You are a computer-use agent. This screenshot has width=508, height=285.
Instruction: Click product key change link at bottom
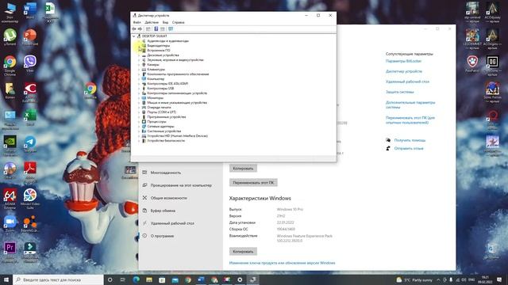(x=282, y=263)
